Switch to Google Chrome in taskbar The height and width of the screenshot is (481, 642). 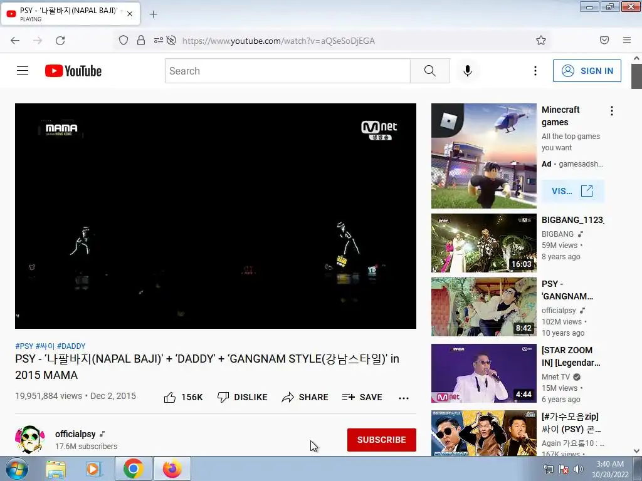[133, 468]
